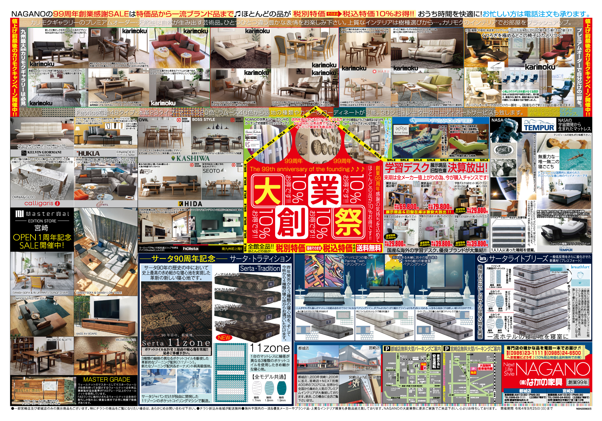Image resolution: width=602 pixels, height=421 pixels.
Task: Open the Zero-G electric reclining bed photo
Action: pos(565,231)
